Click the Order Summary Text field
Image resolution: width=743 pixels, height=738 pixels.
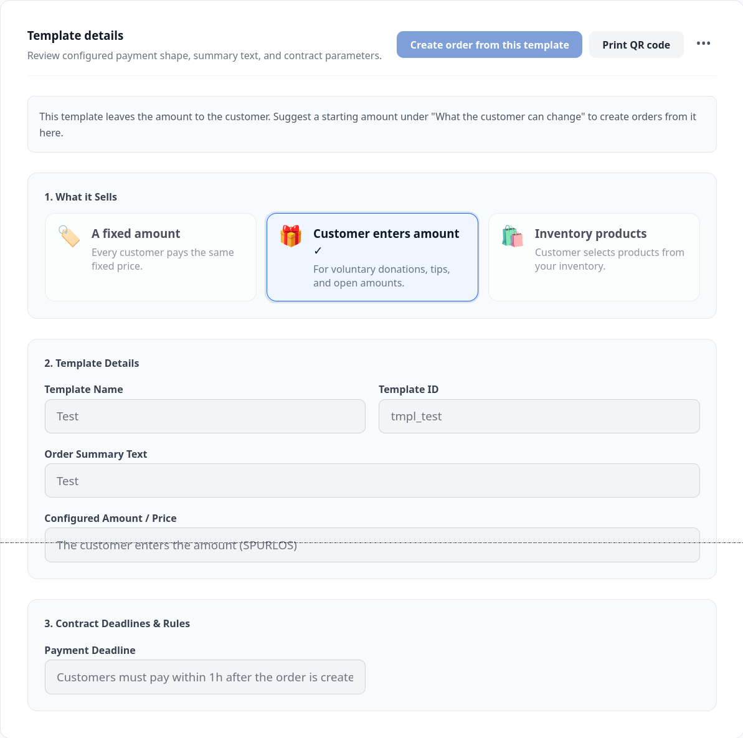pos(372,481)
